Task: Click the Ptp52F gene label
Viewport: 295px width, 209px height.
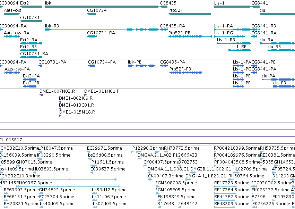Action: (x=175, y=10)
